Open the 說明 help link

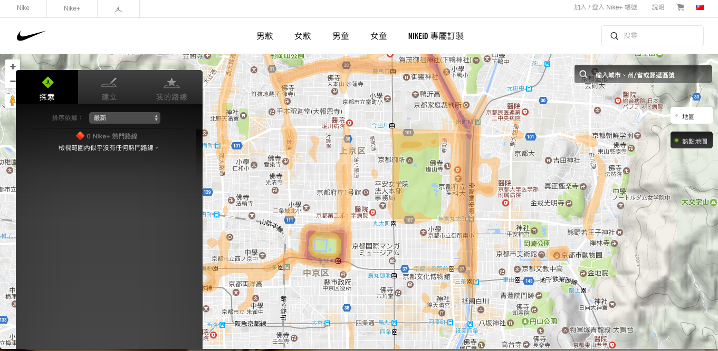[658, 7]
